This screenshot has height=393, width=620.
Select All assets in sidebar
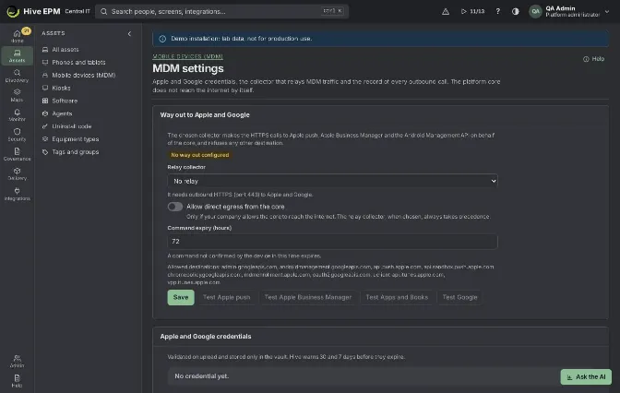(66, 50)
